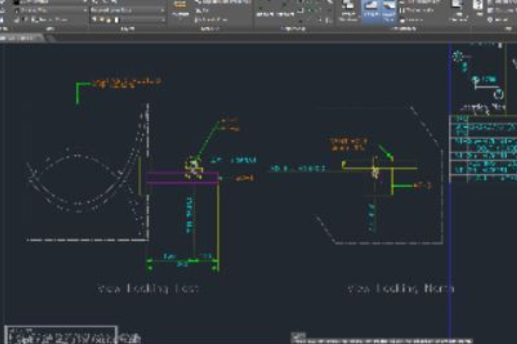
Task: Select the orange annotation text near the green flag
Action: pyautogui.click(x=127, y=82)
